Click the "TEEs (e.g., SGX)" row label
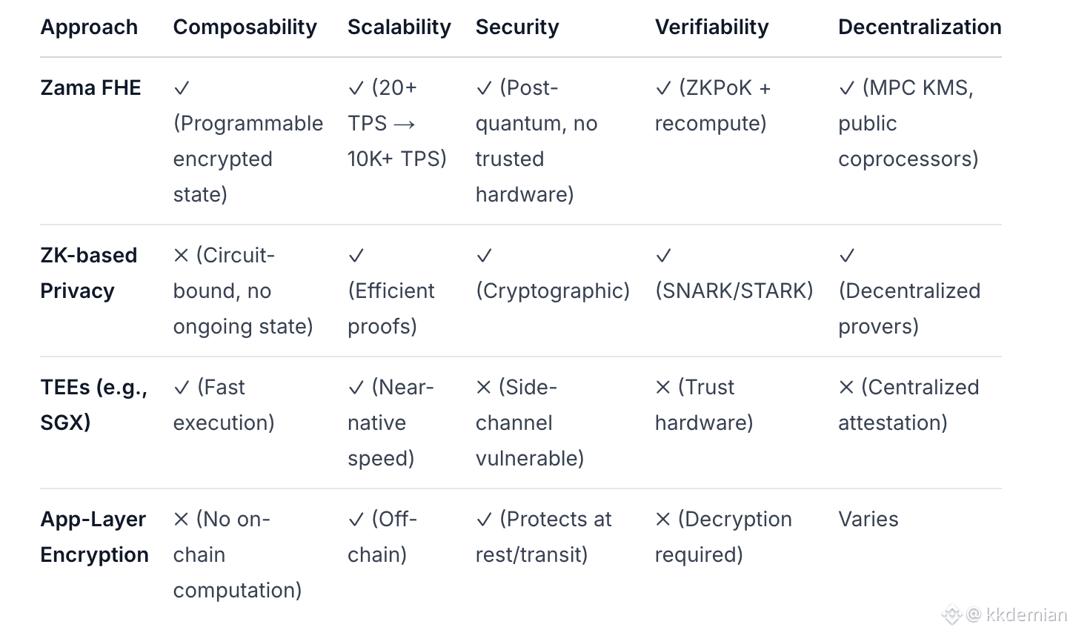1073x633 pixels. (x=93, y=405)
